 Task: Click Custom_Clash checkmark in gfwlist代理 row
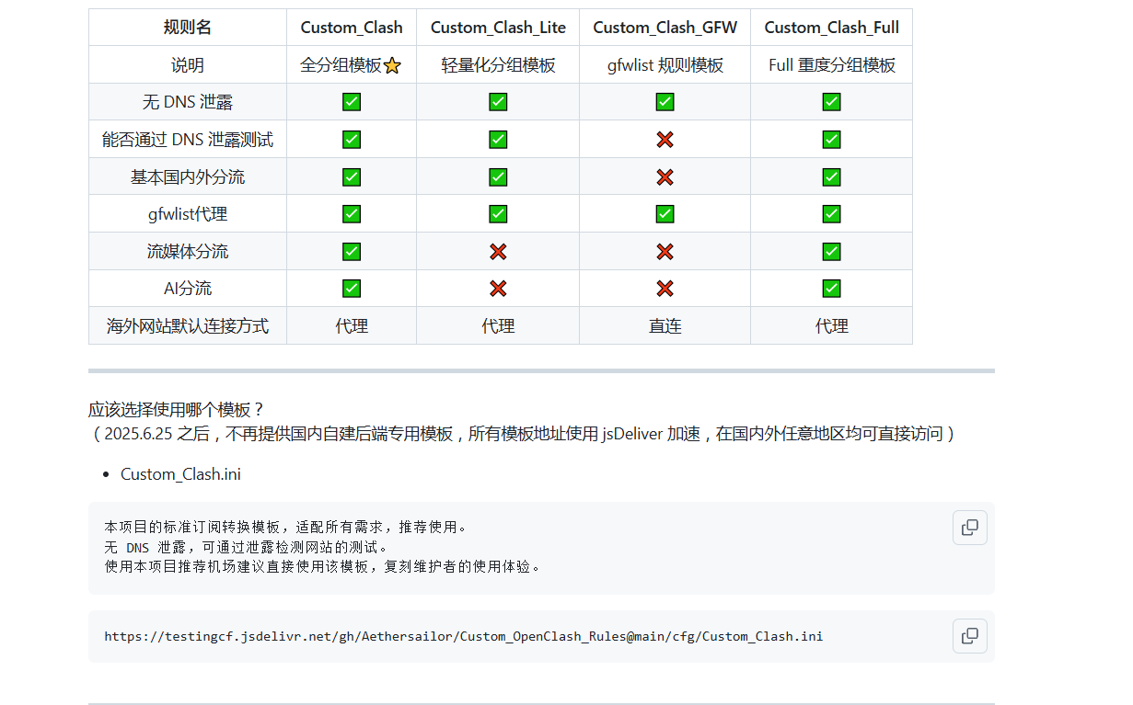tap(352, 214)
